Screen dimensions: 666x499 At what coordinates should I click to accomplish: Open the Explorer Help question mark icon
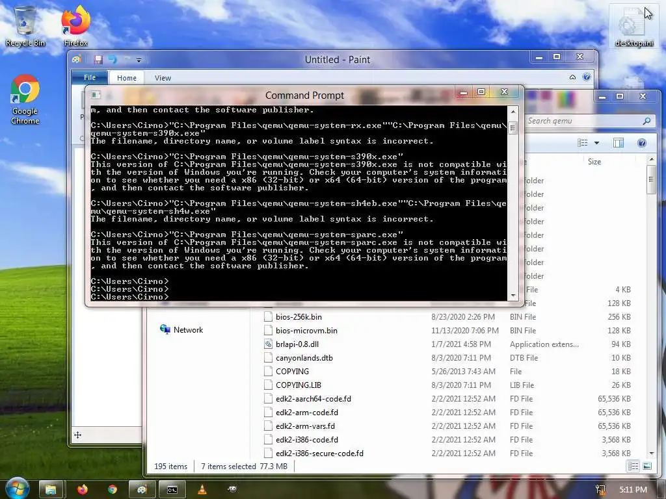[642, 143]
